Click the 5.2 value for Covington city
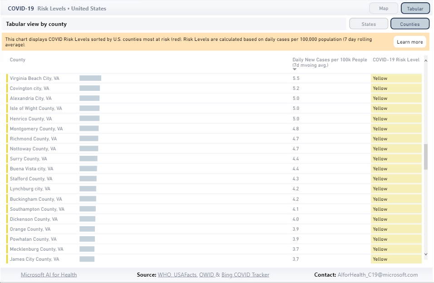 coord(296,88)
